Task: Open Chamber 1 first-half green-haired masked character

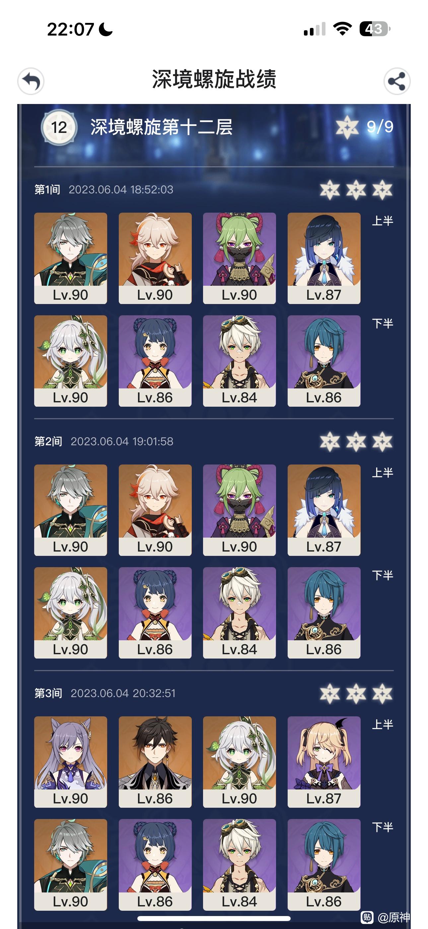Action: point(239,258)
